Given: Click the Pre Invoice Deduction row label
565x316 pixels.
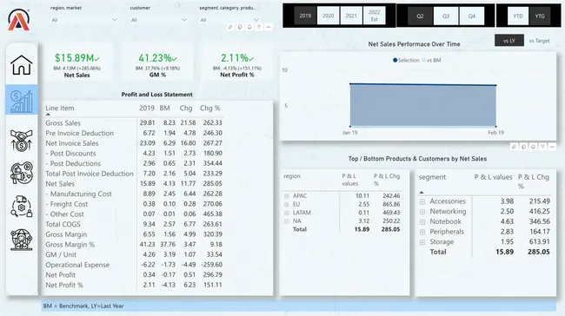Looking at the screenshot, I should click(x=80, y=133).
